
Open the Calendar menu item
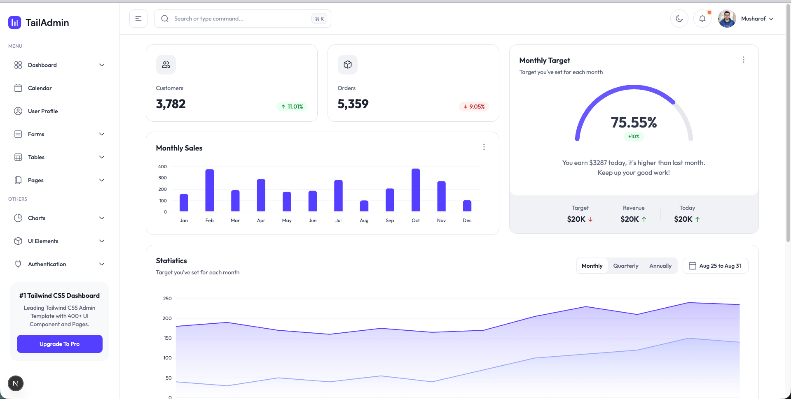[x=60, y=88]
